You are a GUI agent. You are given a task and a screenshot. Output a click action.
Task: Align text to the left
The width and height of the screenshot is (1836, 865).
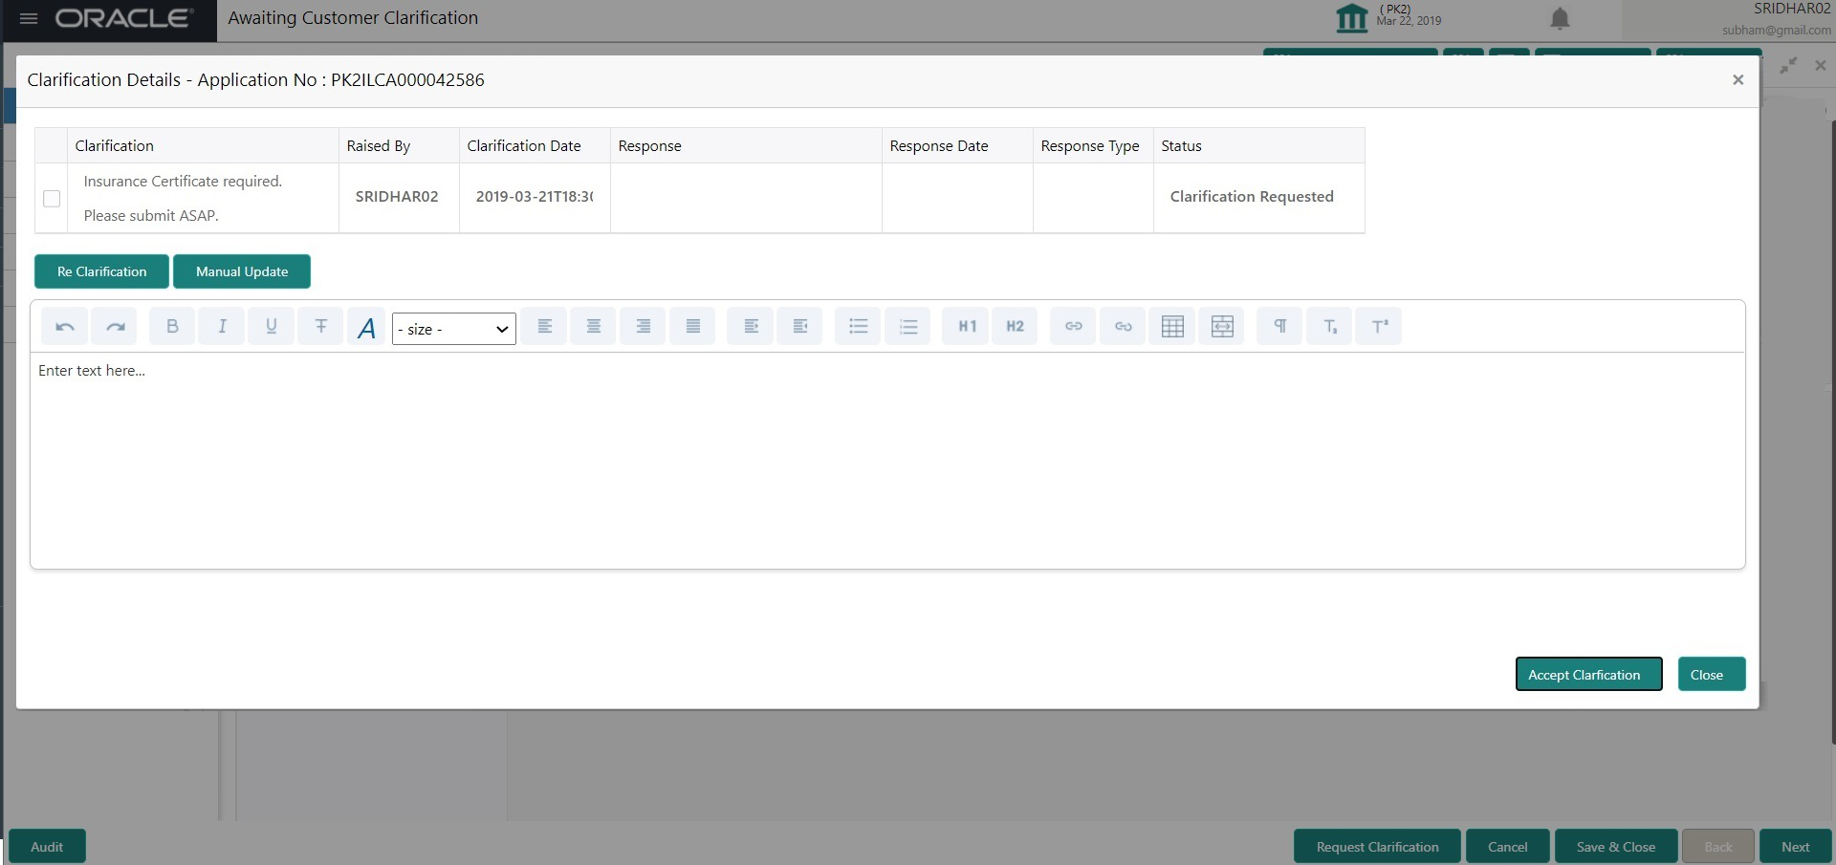tap(544, 327)
